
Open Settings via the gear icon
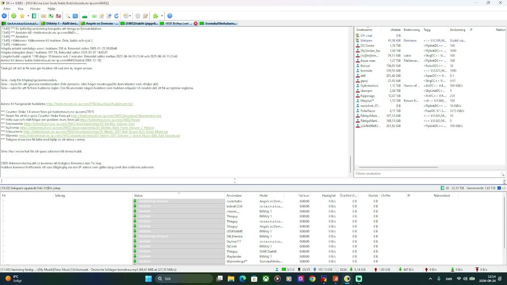[138, 16]
